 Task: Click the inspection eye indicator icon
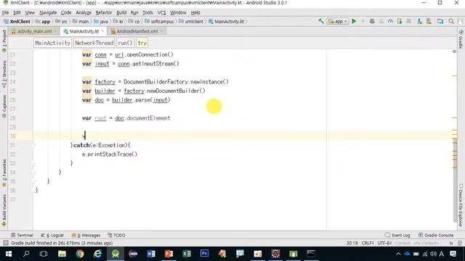[x=454, y=51]
